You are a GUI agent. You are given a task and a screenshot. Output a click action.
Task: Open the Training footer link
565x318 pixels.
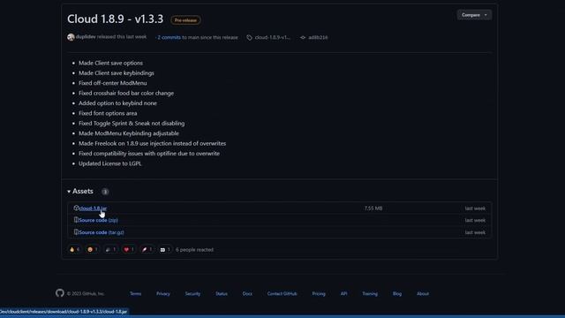tap(370, 294)
